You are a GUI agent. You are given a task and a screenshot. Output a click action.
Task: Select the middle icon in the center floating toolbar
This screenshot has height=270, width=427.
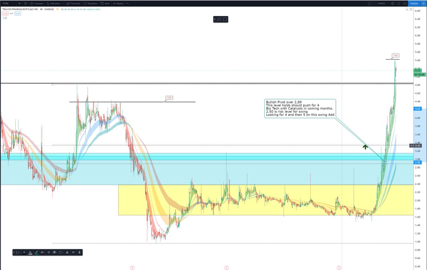(x=220, y=19)
